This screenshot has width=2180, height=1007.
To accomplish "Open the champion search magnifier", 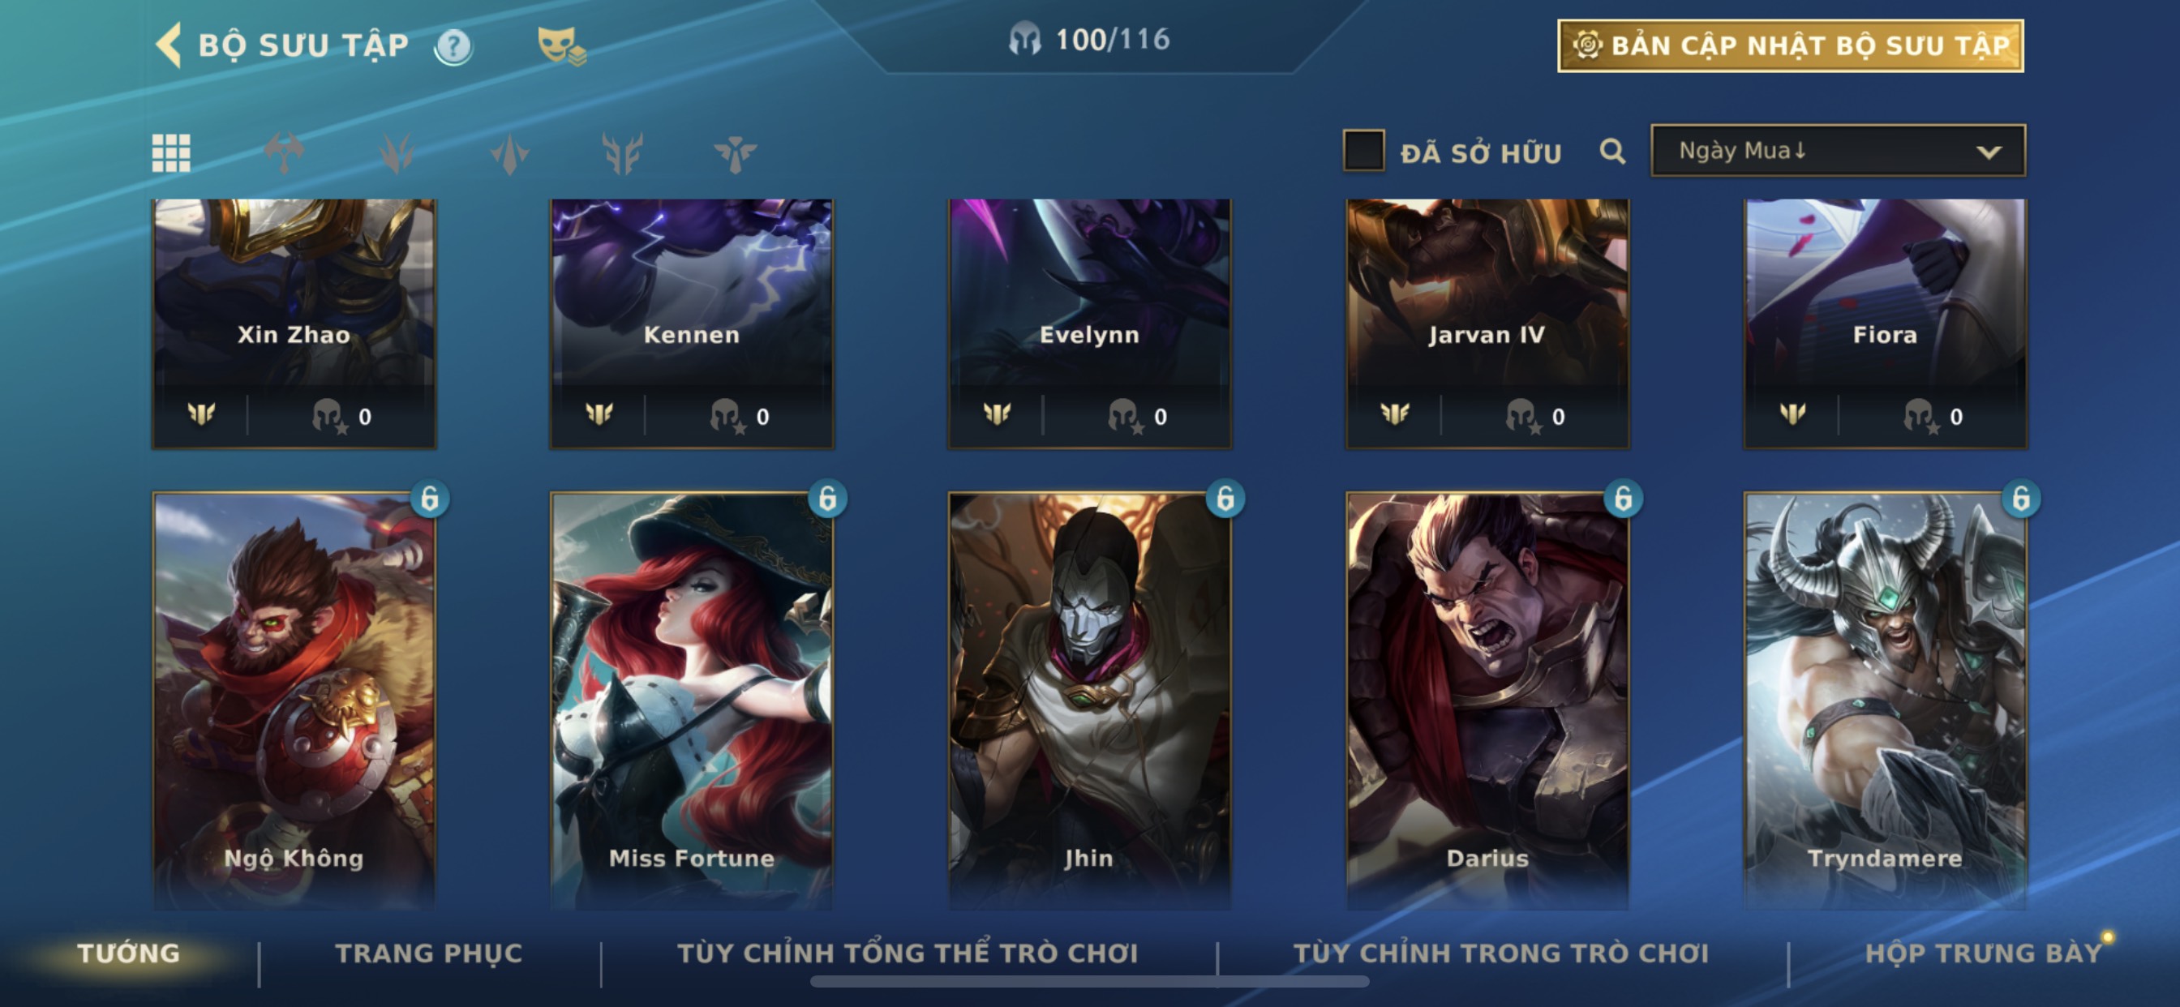I will 1612,152.
